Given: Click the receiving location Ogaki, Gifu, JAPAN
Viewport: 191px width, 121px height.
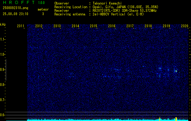Looking at the screenshot, I should pyautogui.click(x=109, y=7).
